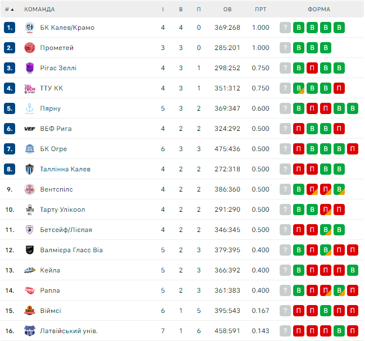Click the gray question mark in БК Огре row
The height and width of the screenshot is (341, 365).
click(x=285, y=149)
